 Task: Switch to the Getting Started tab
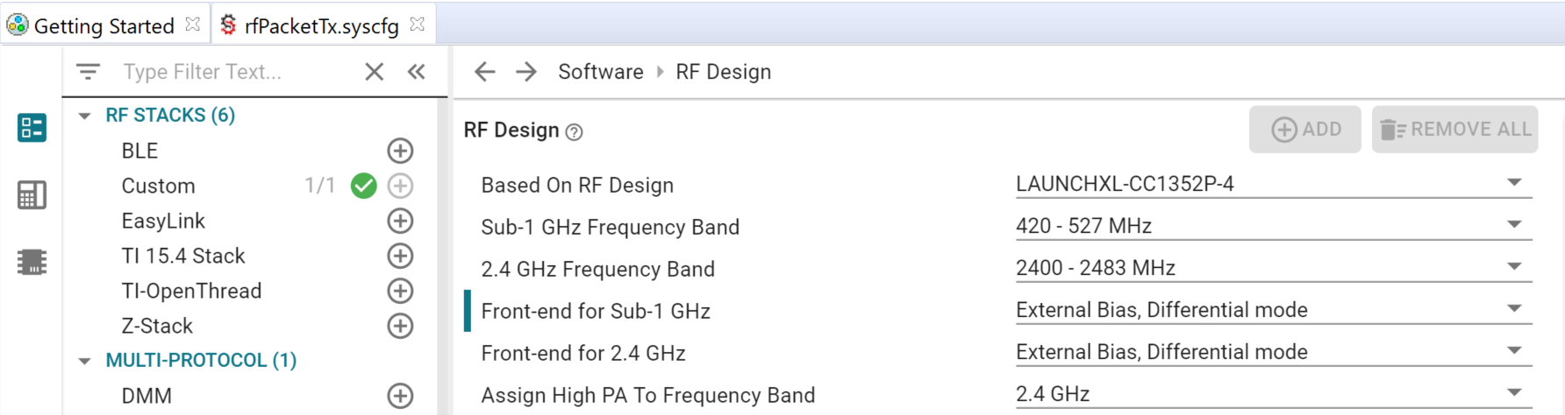104,26
